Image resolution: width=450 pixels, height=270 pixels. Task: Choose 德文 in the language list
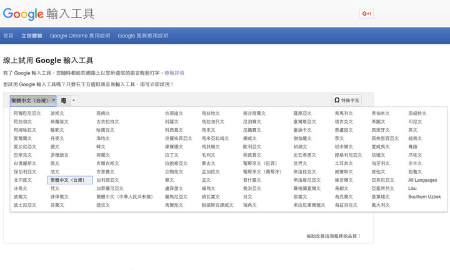[x=55, y=147]
